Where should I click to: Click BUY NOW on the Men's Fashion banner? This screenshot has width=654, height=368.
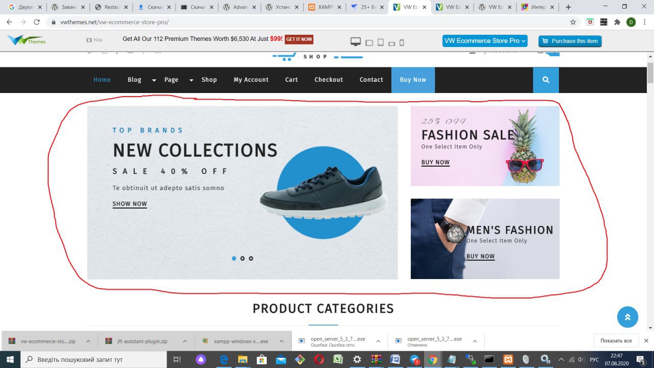(480, 257)
